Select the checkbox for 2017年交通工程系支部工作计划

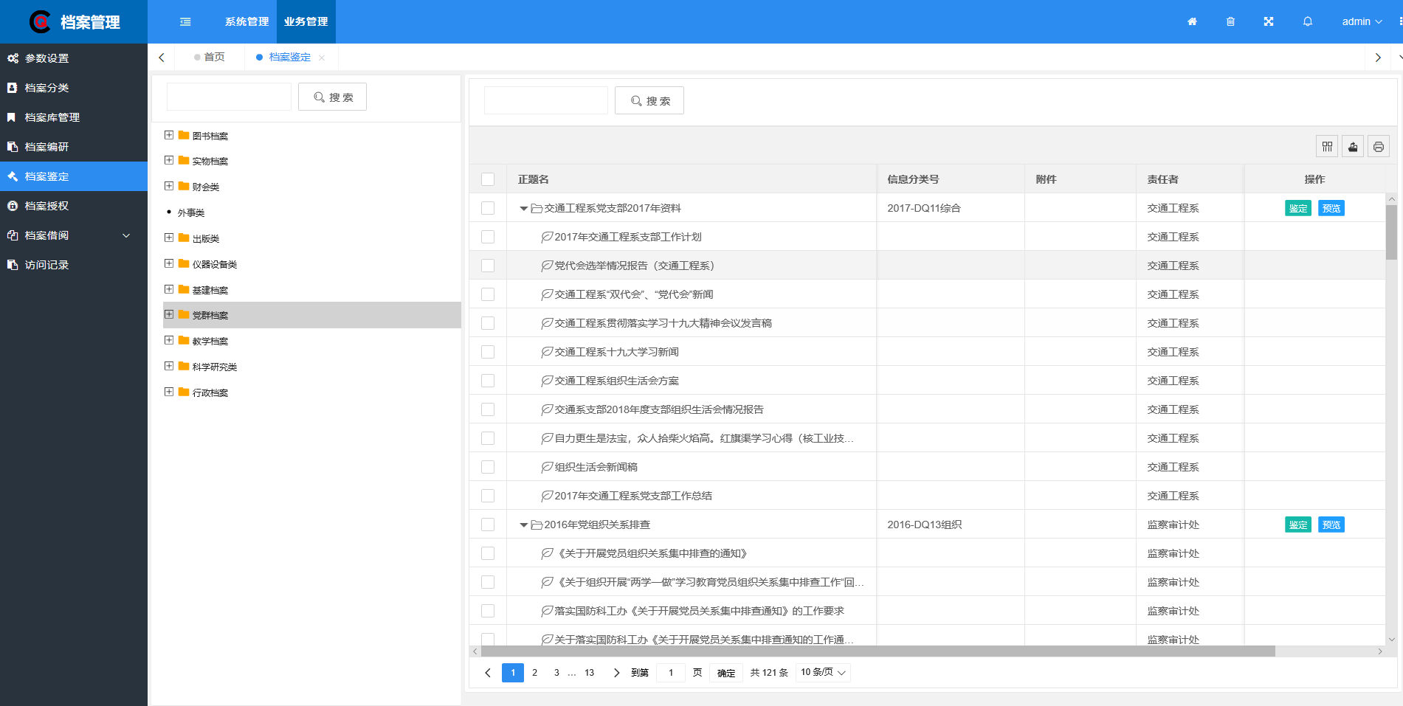[488, 236]
